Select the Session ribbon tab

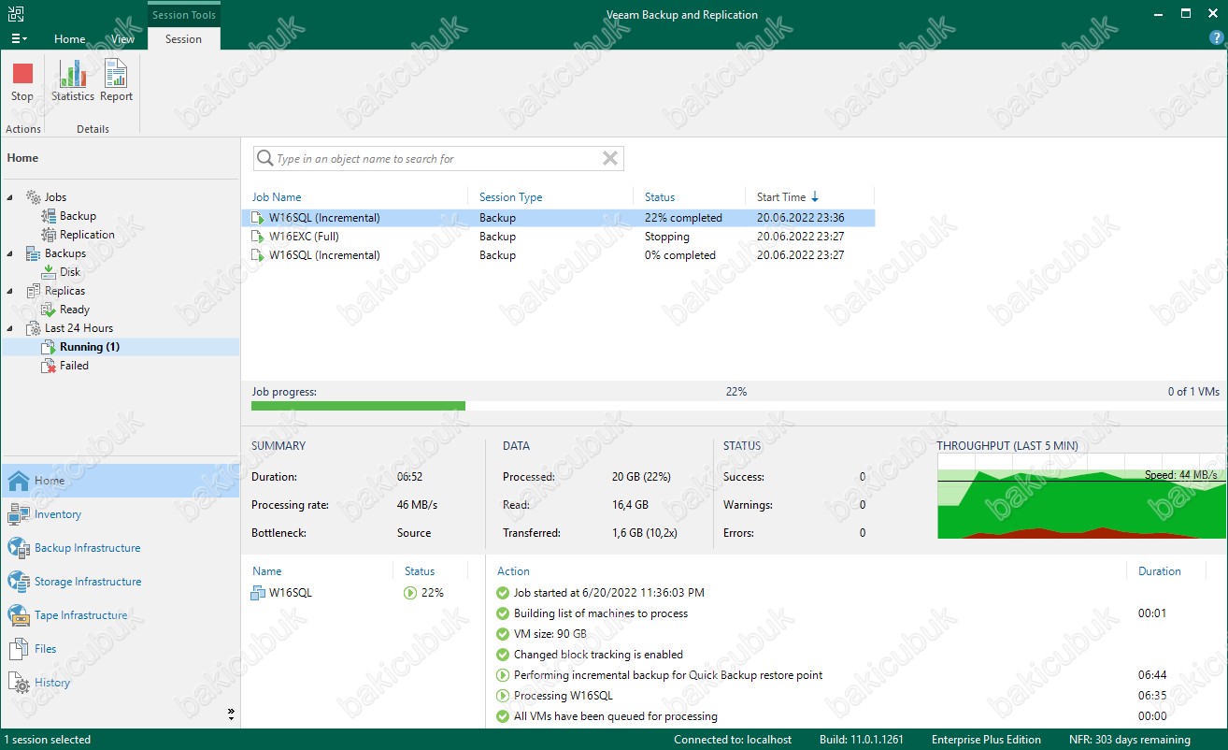[x=183, y=39]
